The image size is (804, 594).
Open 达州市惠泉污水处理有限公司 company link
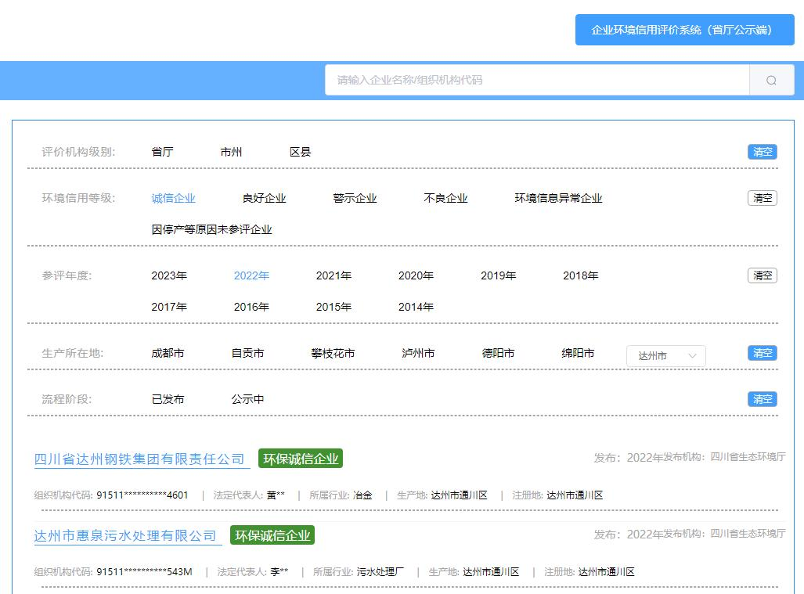(x=125, y=536)
